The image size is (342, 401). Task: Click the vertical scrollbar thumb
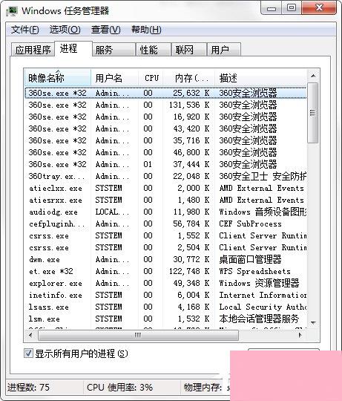313,113
